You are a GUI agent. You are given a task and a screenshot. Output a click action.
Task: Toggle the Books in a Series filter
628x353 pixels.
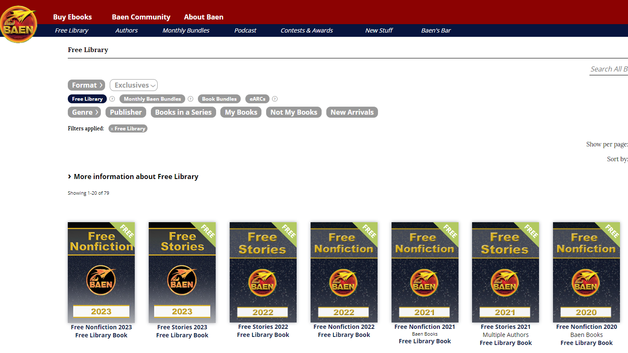coord(183,112)
